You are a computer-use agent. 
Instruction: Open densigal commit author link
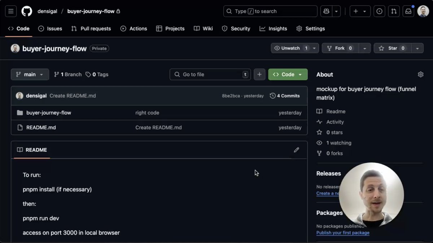pos(36,96)
